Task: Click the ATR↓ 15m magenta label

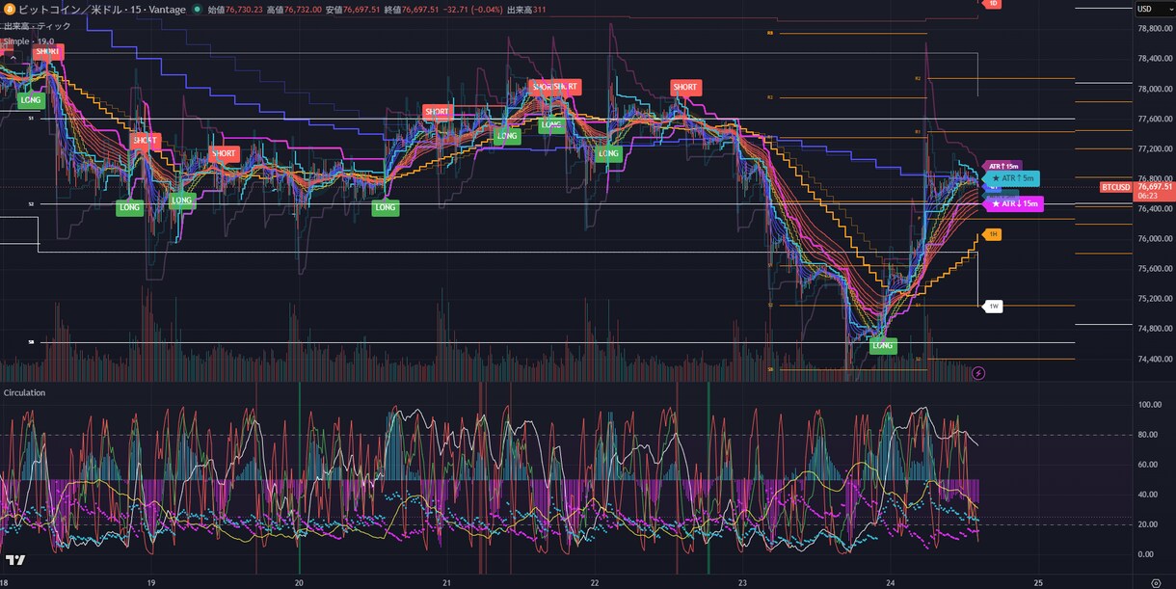Action: pyautogui.click(x=1014, y=203)
